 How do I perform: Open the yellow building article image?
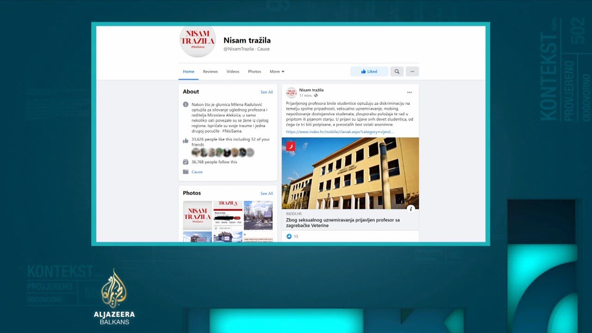tap(350, 173)
